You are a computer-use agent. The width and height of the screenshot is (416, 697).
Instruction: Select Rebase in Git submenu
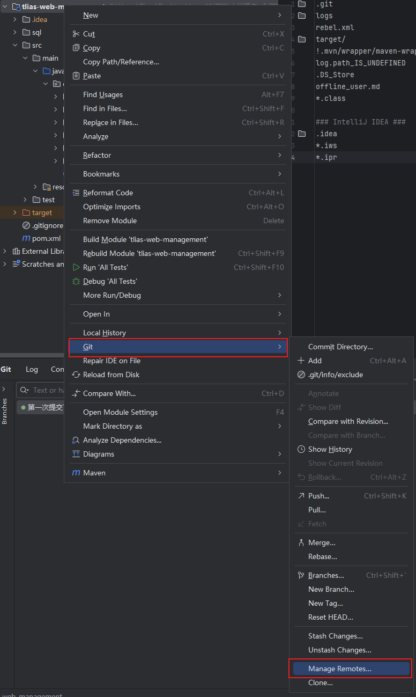[x=351, y=556]
